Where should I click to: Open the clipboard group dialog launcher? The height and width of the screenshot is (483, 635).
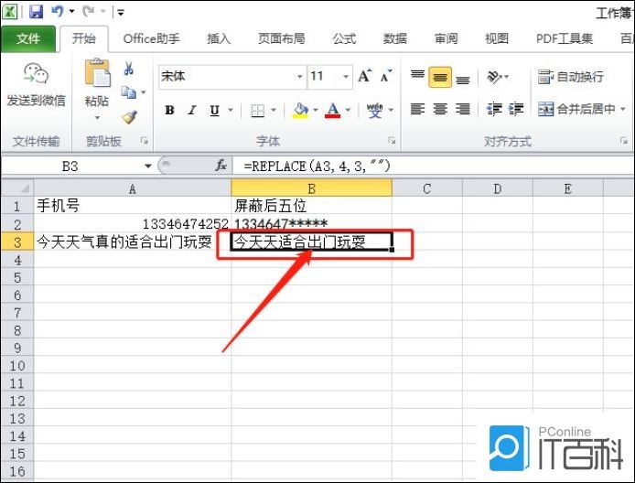click(x=144, y=141)
